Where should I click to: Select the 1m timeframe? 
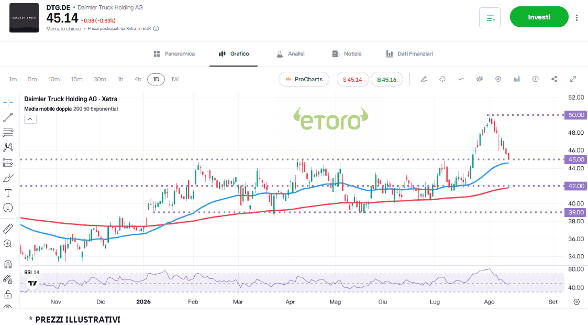13,79
